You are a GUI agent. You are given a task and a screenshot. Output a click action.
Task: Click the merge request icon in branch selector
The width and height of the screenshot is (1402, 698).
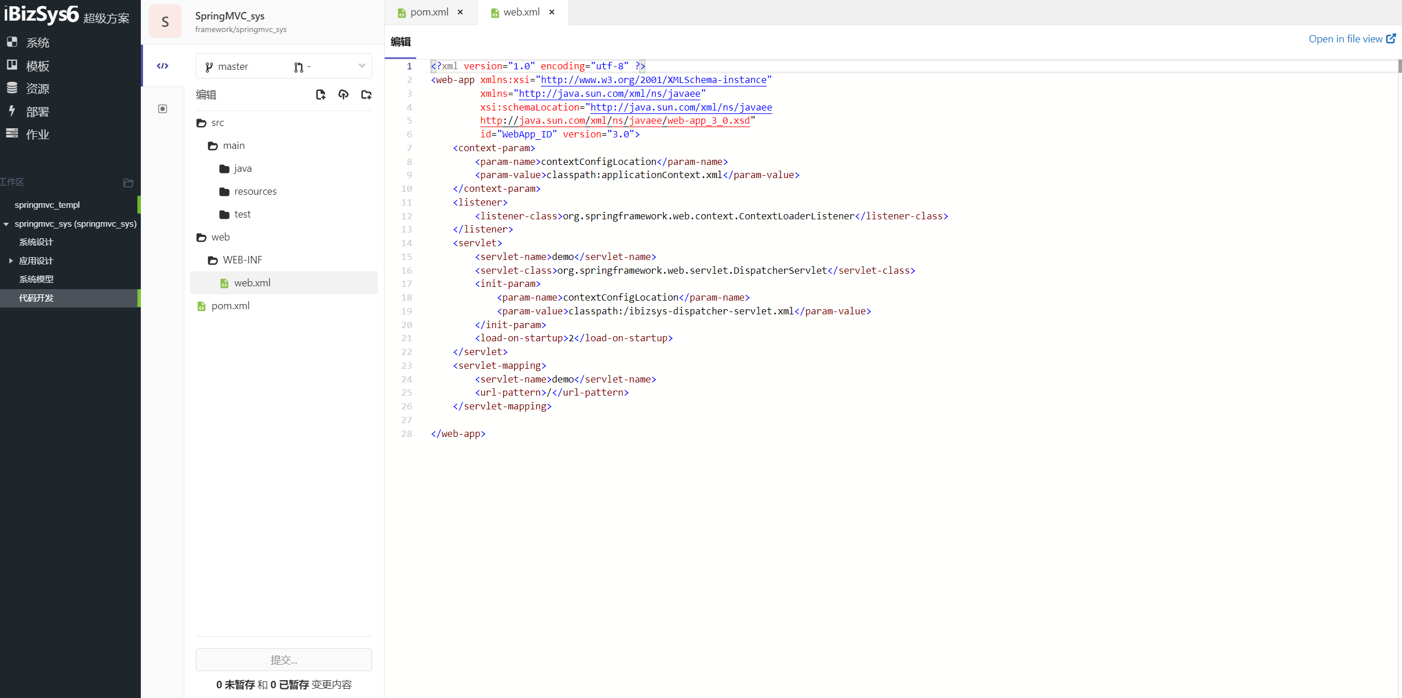point(298,67)
